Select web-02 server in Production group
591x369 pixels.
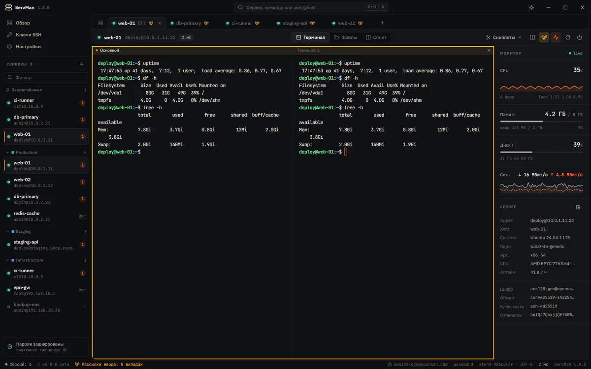[45, 183]
